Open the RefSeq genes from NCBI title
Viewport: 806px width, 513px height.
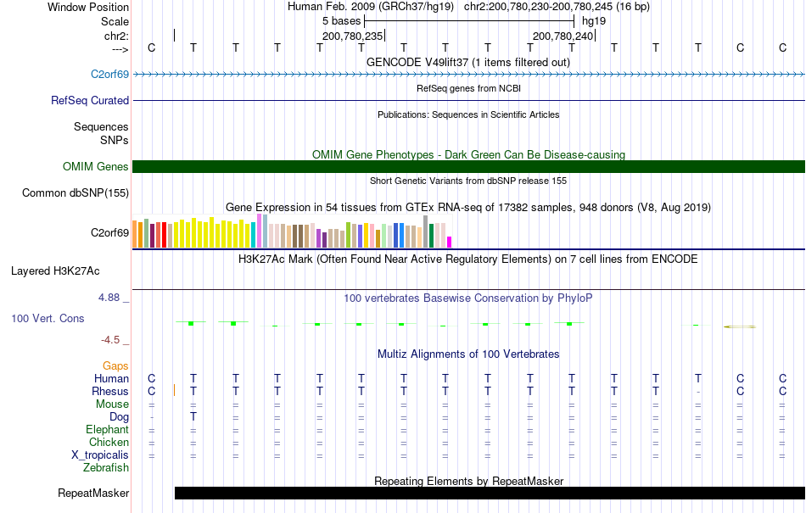tap(468, 88)
